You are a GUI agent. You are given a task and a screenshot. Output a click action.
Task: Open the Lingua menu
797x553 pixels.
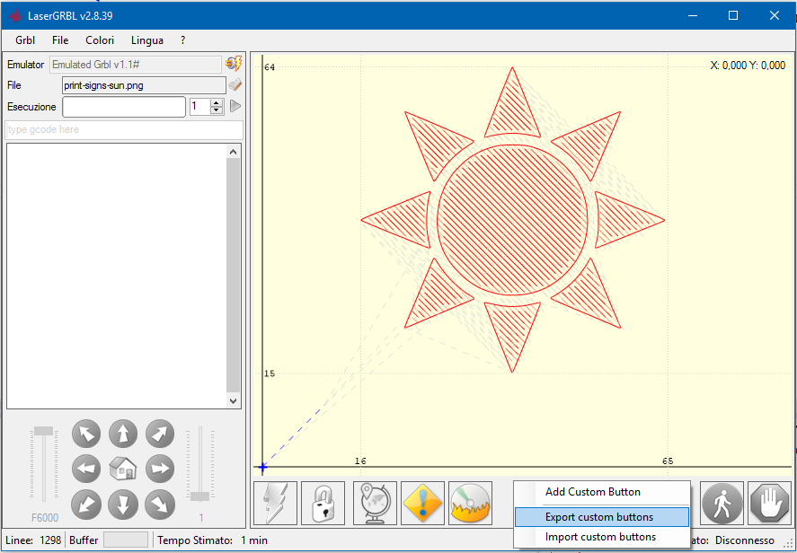(146, 40)
